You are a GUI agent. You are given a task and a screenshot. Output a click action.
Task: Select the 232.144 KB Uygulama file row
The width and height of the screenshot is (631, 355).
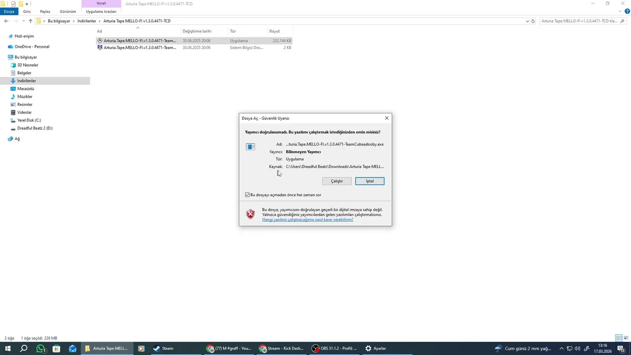(x=194, y=40)
